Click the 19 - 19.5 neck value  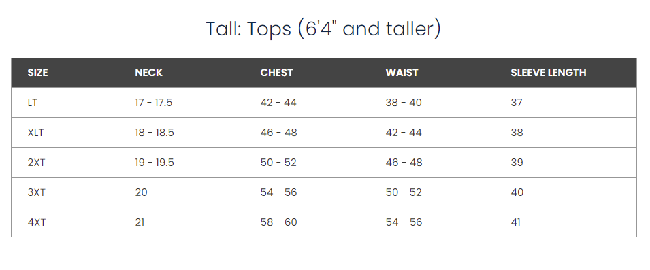(155, 163)
